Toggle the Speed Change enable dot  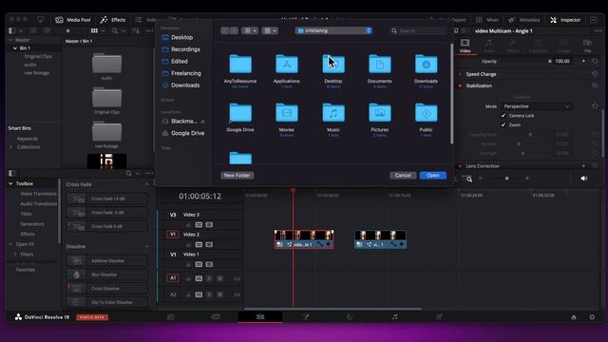pos(460,74)
